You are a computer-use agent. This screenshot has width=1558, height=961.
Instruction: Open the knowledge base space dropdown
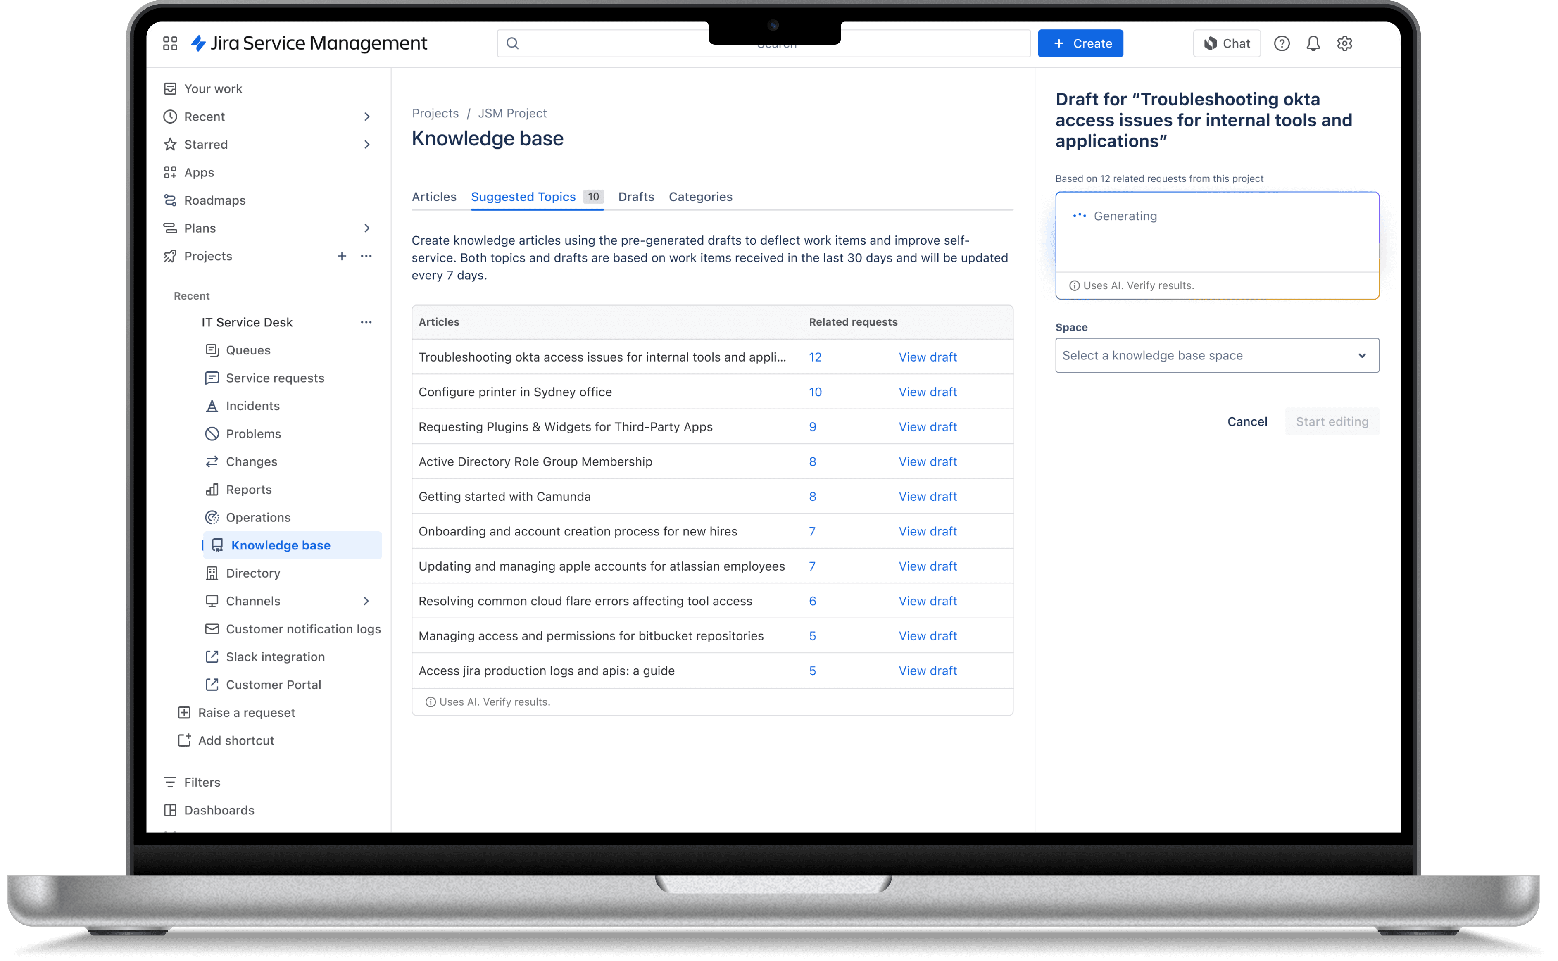pyautogui.click(x=1216, y=356)
